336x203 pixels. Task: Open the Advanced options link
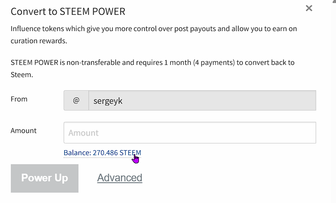[120, 178]
